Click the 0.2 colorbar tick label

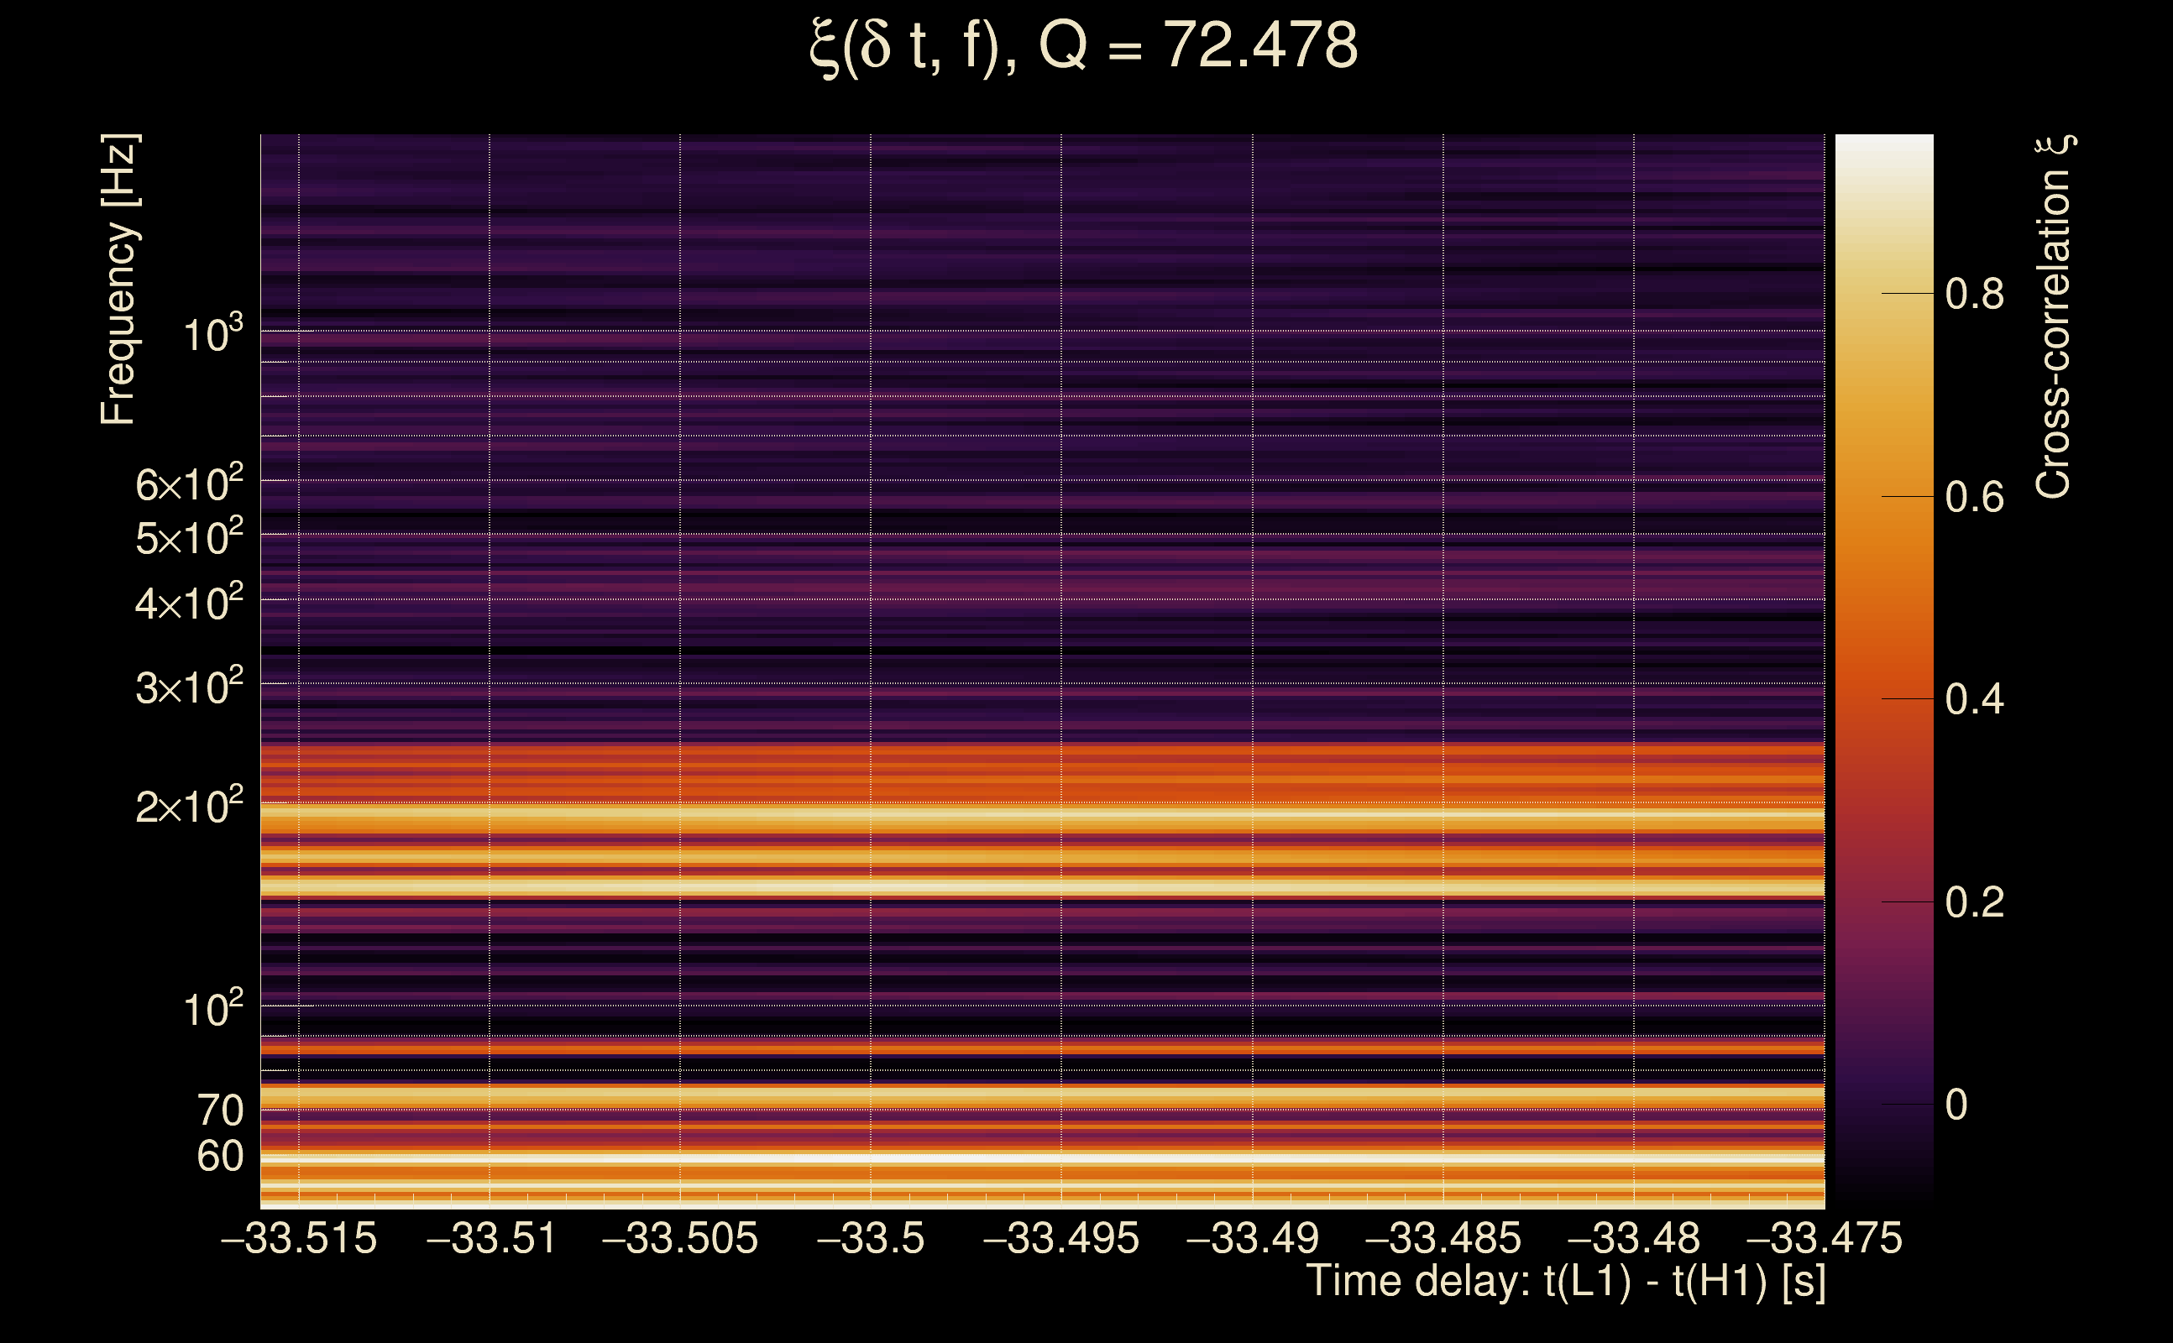[1974, 903]
